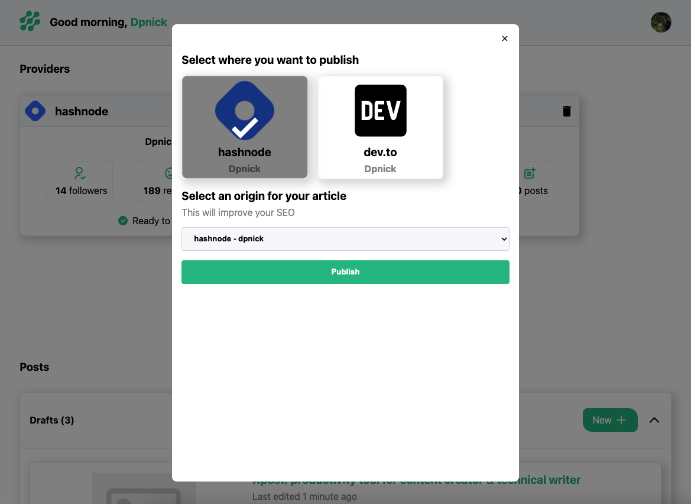Click the green followers icon above '14 followers'
The height and width of the screenshot is (504, 691).
coord(79,173)
